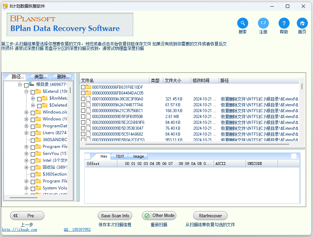
Task: Open the help question mark icon
Action: pos(284,23)
